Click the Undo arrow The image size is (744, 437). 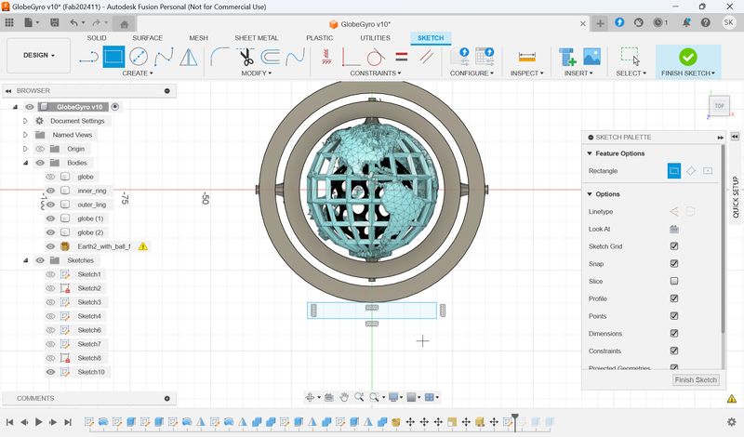pyautogui.click(x=73, y=22)
